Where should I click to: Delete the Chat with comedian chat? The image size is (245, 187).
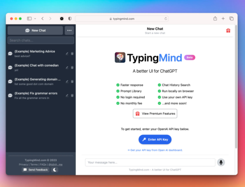point(72,68)
